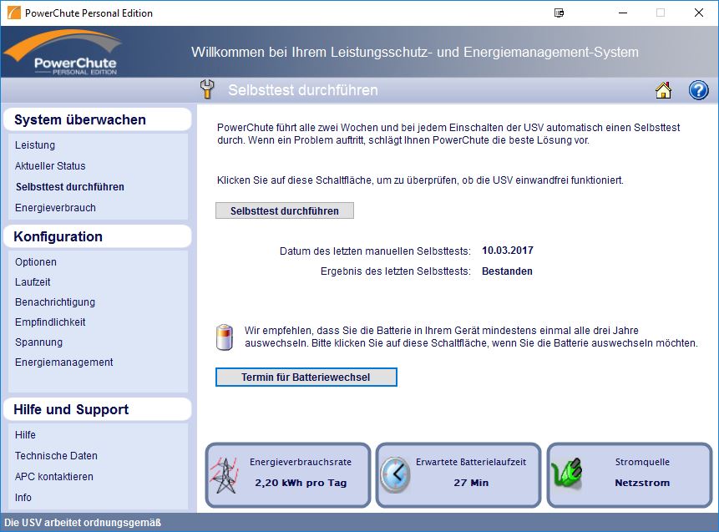The height and width of the screenshot is (532, 719).
Task: Open Optionen under Konfiguration
Action: coord(36,262)
